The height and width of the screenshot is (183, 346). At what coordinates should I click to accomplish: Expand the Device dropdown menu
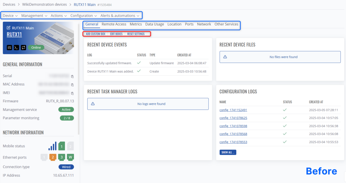(10, 16)
